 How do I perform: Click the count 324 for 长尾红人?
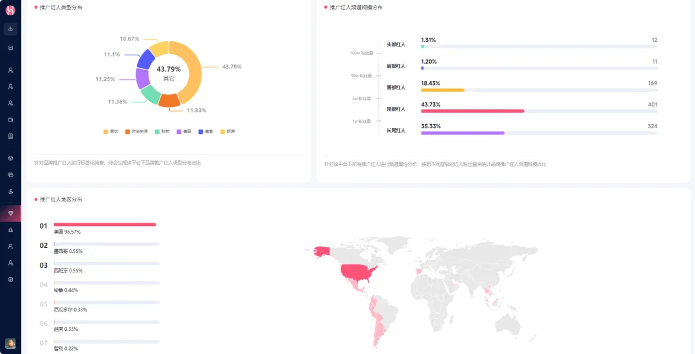[x=653, y=127]
